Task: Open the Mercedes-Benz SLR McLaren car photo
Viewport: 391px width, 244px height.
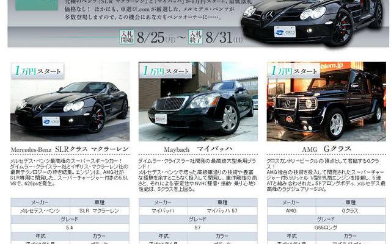Action: (x=70, y=102)
